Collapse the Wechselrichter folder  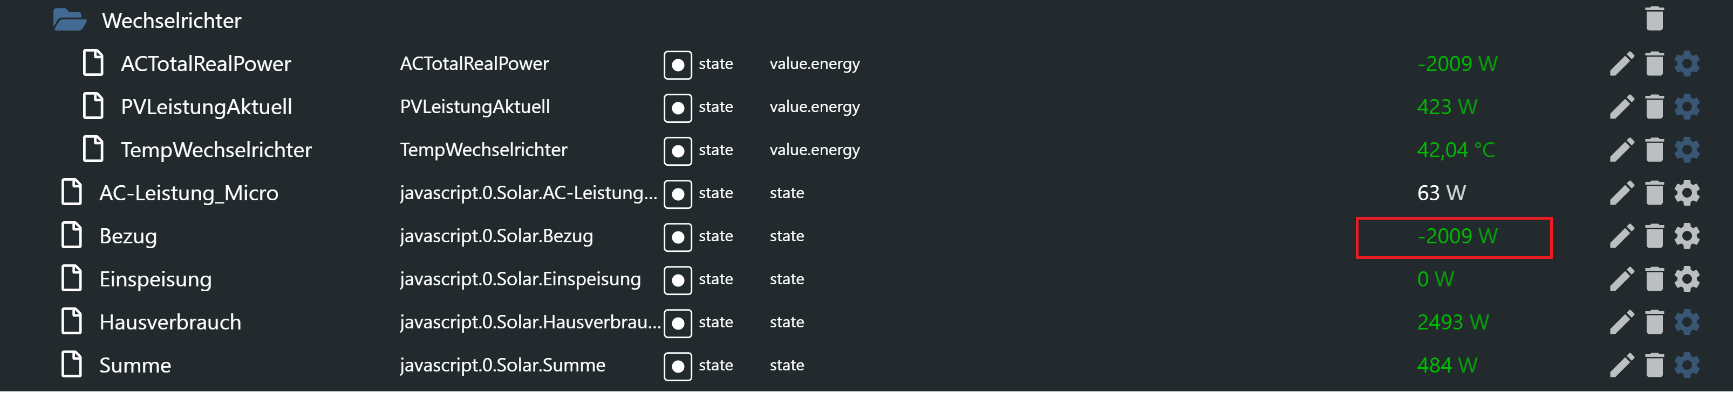pyautogui.click(x=69, y=20)
